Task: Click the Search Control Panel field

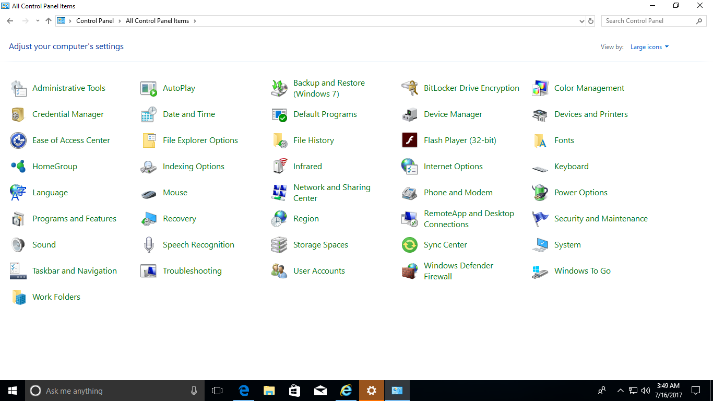Action: [x=654, y=21]
